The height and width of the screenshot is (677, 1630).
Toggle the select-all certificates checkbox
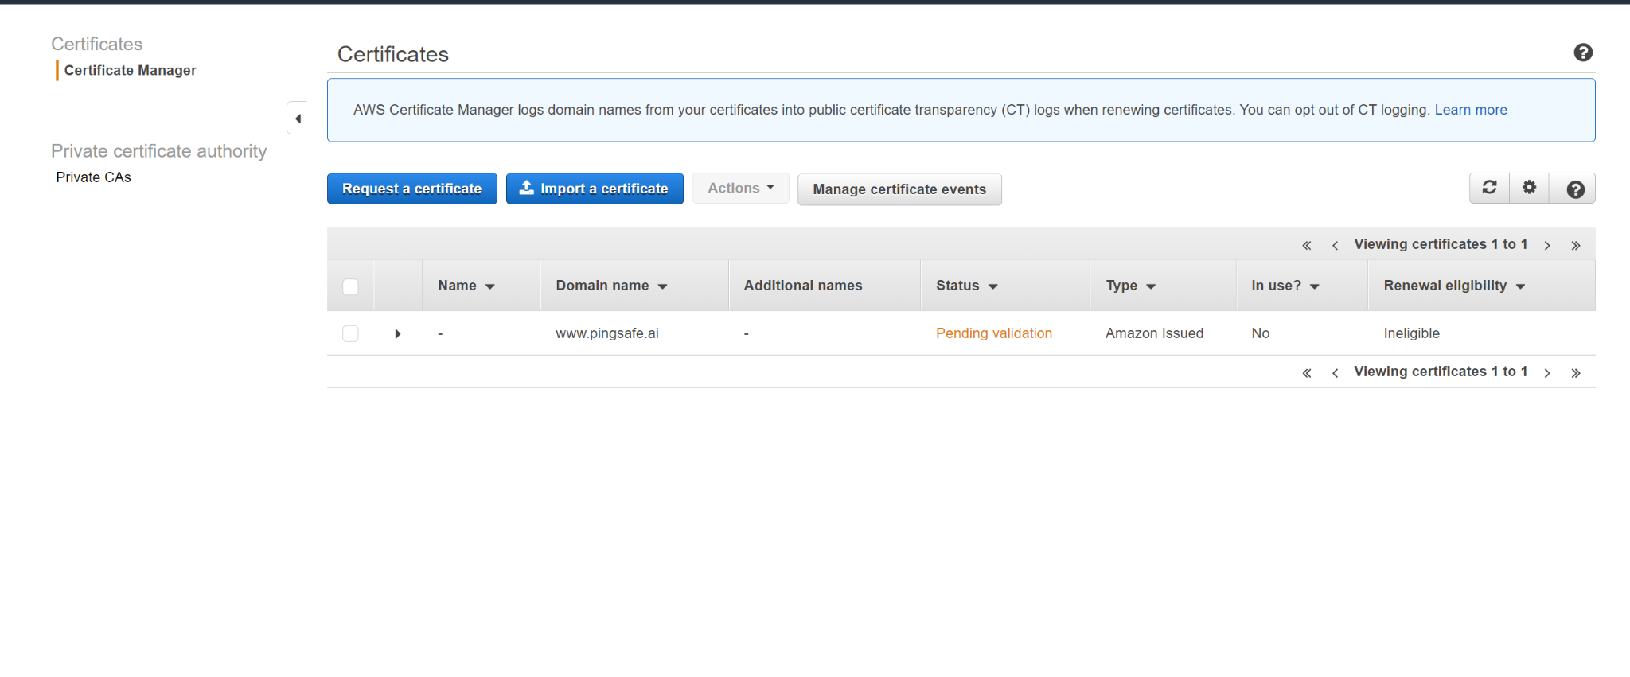coord(350,286)
